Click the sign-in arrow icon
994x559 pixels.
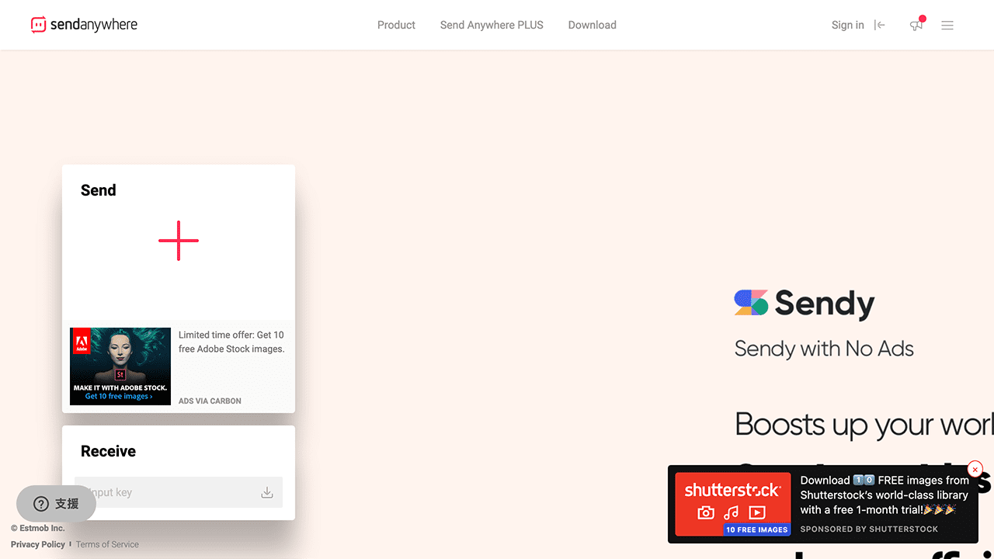[880, 26]
